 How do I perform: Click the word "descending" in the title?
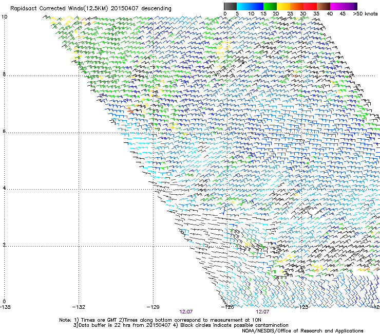pos(156,9)
